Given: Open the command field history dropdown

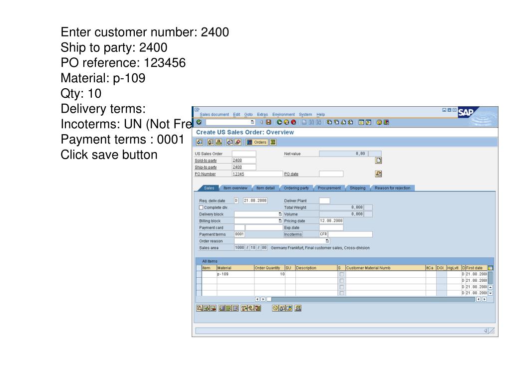Looking at the screenshot, I should [252, 122].
